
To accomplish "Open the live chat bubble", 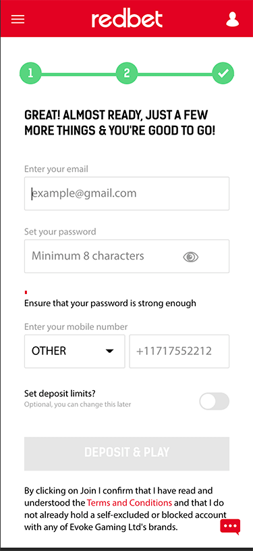I will 230,527.
